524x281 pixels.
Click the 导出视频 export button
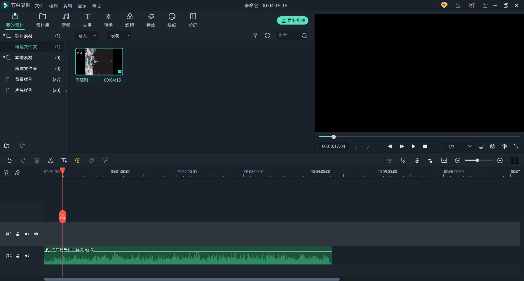[293, 20]
